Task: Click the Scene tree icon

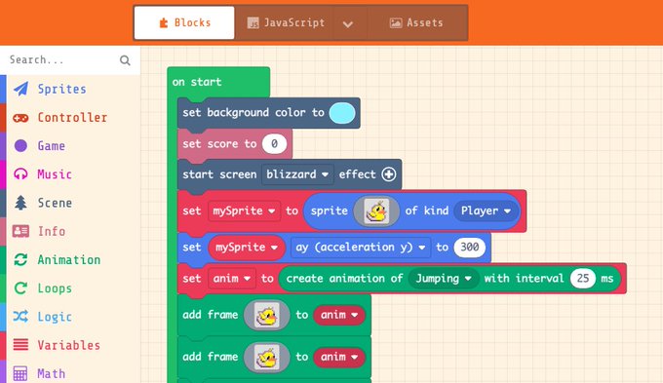Action: 20,203
